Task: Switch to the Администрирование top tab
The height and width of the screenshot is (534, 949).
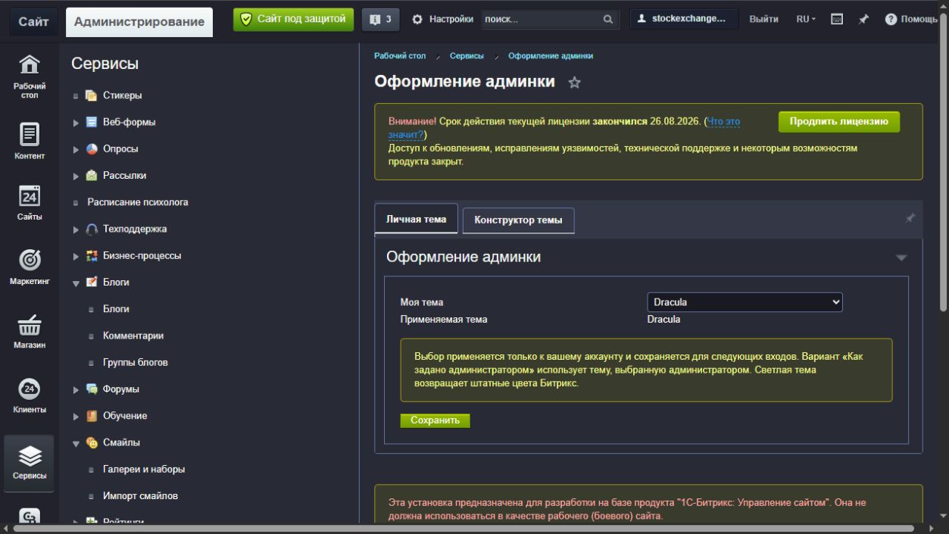Action: pyautogui.click(x=139, y=22)
